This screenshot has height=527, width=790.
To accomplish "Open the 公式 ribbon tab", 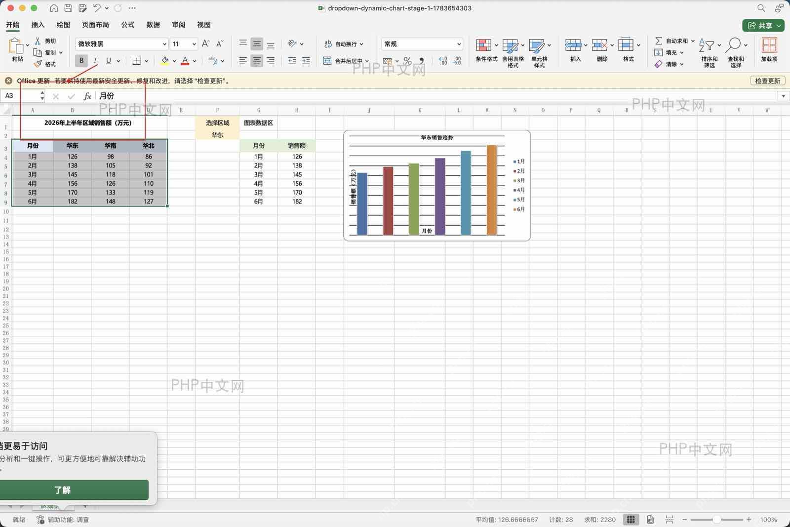I will point(128,25).
